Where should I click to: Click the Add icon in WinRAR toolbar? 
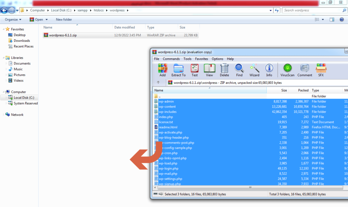point(162,70)
